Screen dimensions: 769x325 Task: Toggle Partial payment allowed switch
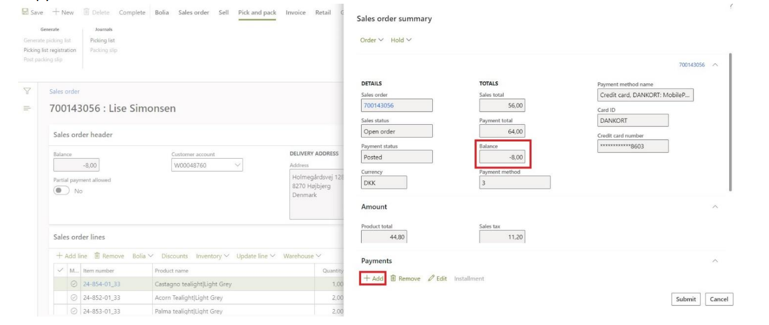tap(63, 191)
